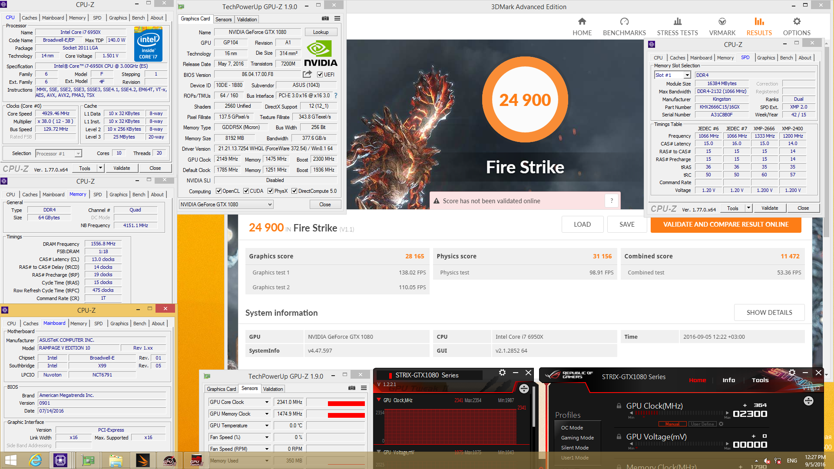Toggle the PhysX checkbox
Screen dimensions: 834x469
[x=270, y=191]
